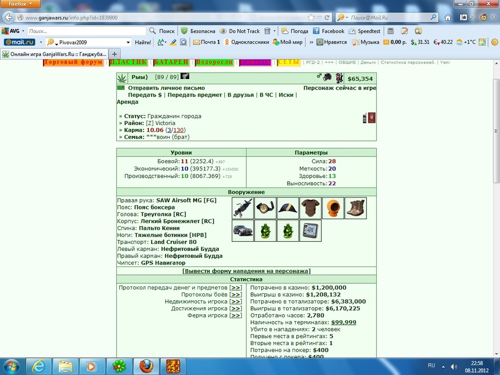This screenshot has height=375, width=500.
Task: Click the boxer belt item icon
Action: (265, 208)
